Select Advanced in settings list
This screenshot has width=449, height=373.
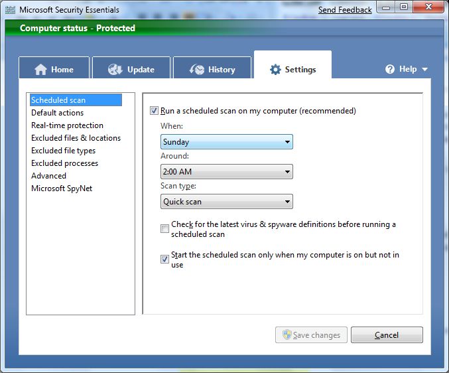[48, 176]
